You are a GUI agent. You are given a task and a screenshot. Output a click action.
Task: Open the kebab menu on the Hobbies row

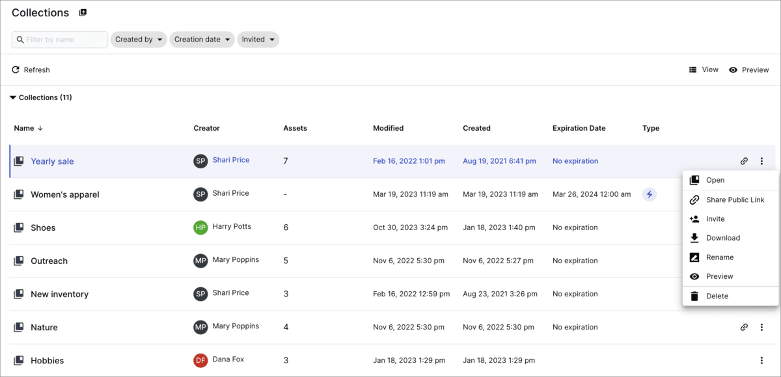761,360
